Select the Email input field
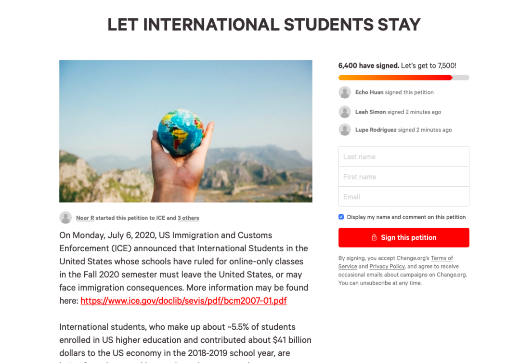The height and width of the screenshot is (363, 520). (403, 197)
